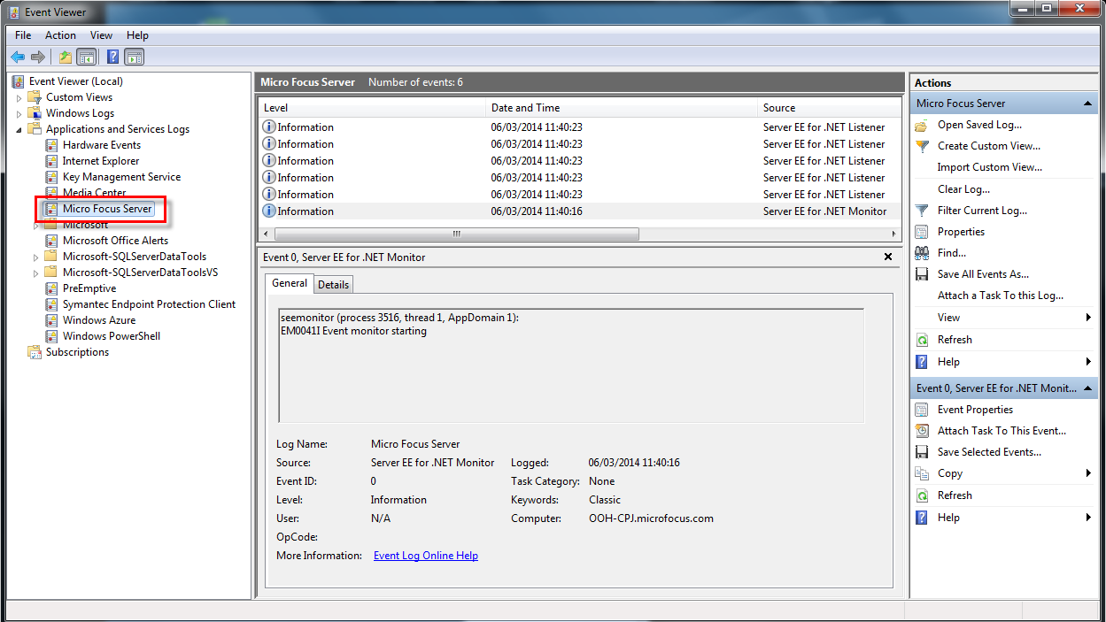Image resolution: width=1106 pixels, height=622 pixels.
Task: Toggle the Show/Hide Console Tree button
Action: click(x=86, y=58)
